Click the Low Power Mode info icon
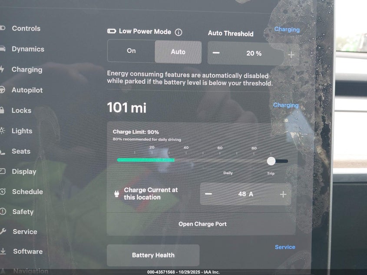The height and width of the screenshot is (275, 367). [179, 32]
